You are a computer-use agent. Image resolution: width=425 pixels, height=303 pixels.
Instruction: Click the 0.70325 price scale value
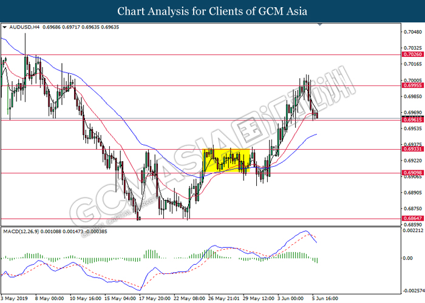(413, 48)
